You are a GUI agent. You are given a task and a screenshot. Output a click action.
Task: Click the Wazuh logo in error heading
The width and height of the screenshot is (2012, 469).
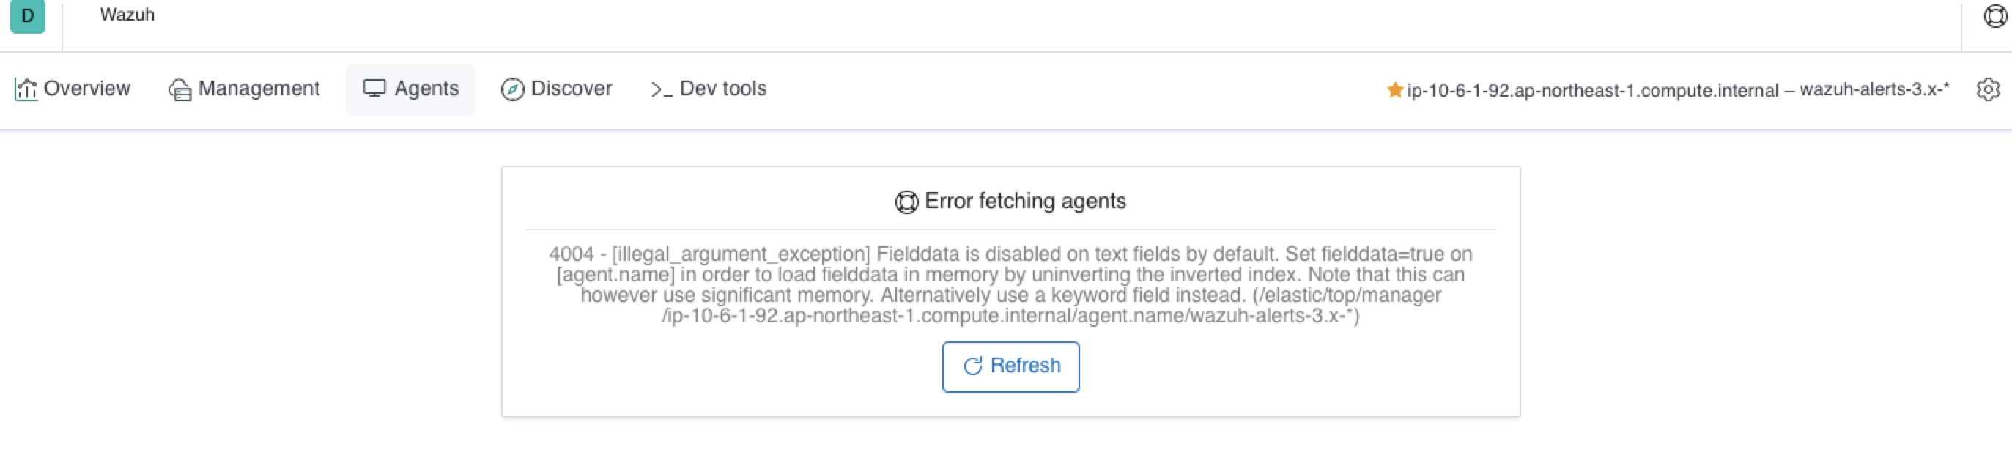906,201
